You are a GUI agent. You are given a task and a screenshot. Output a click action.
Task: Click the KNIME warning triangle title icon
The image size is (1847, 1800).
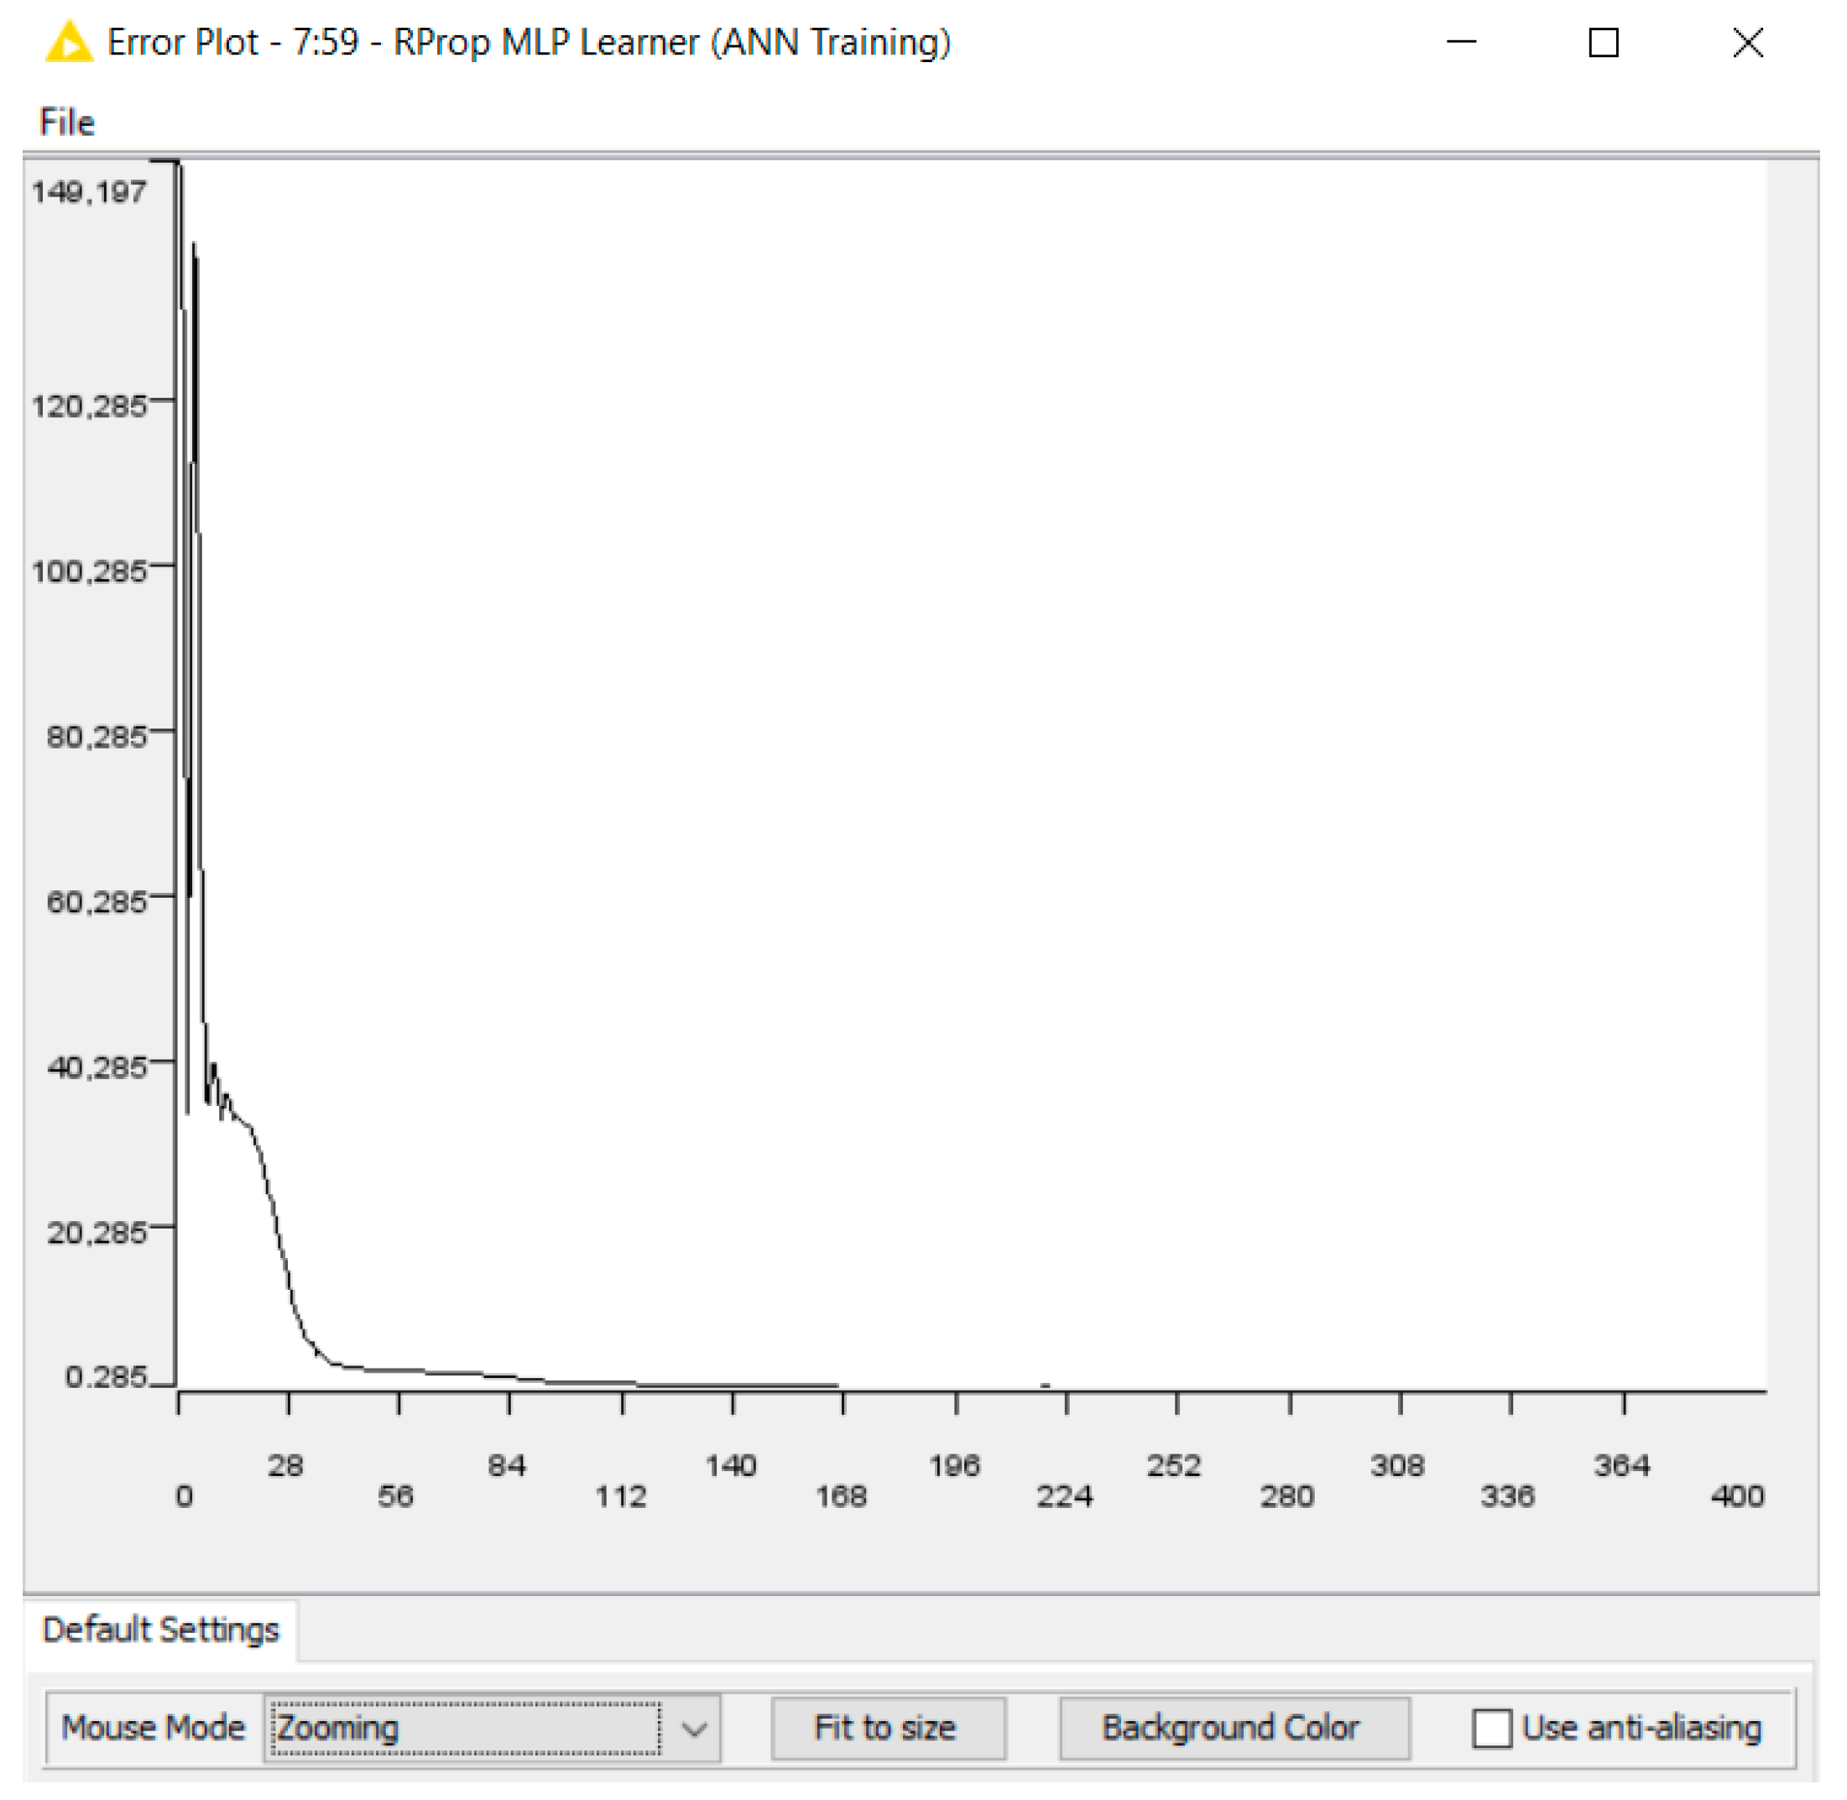[x=69, y=43]
